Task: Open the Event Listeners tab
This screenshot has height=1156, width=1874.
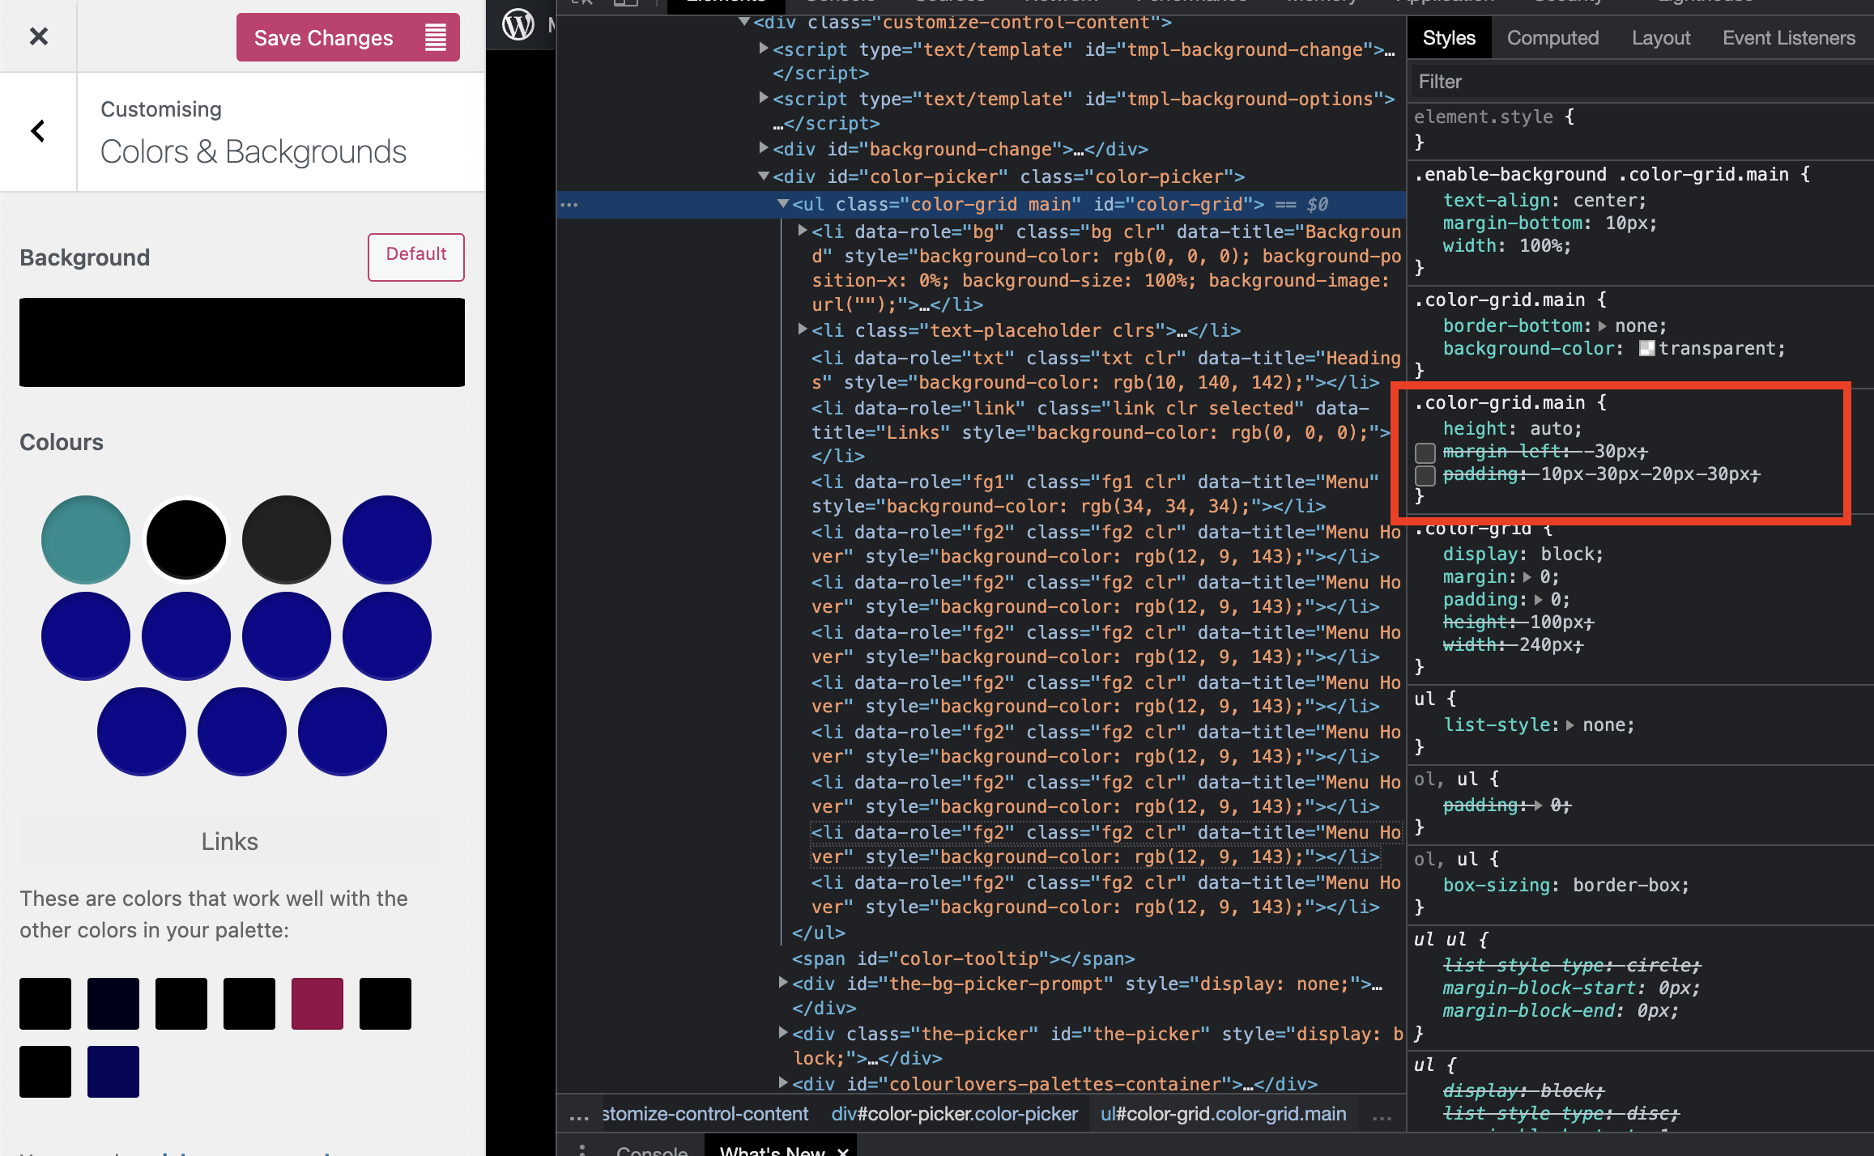Action: coord(1788,38)
